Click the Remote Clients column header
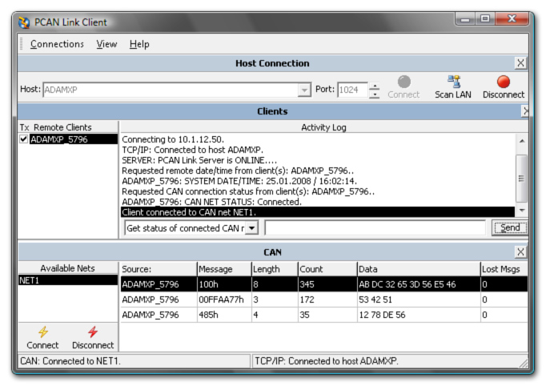Viewport: 546px width, 386px height. (x=62, y=127)
